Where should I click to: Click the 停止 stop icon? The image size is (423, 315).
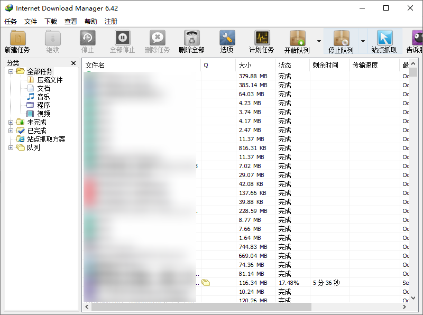[88, 38]
